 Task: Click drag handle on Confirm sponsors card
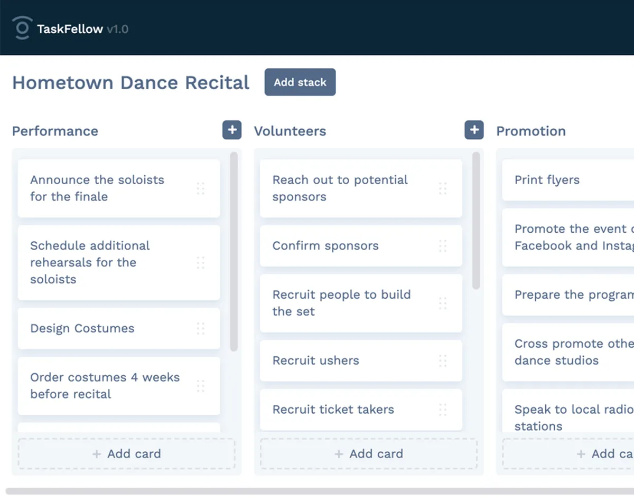[x=443, y=245]
